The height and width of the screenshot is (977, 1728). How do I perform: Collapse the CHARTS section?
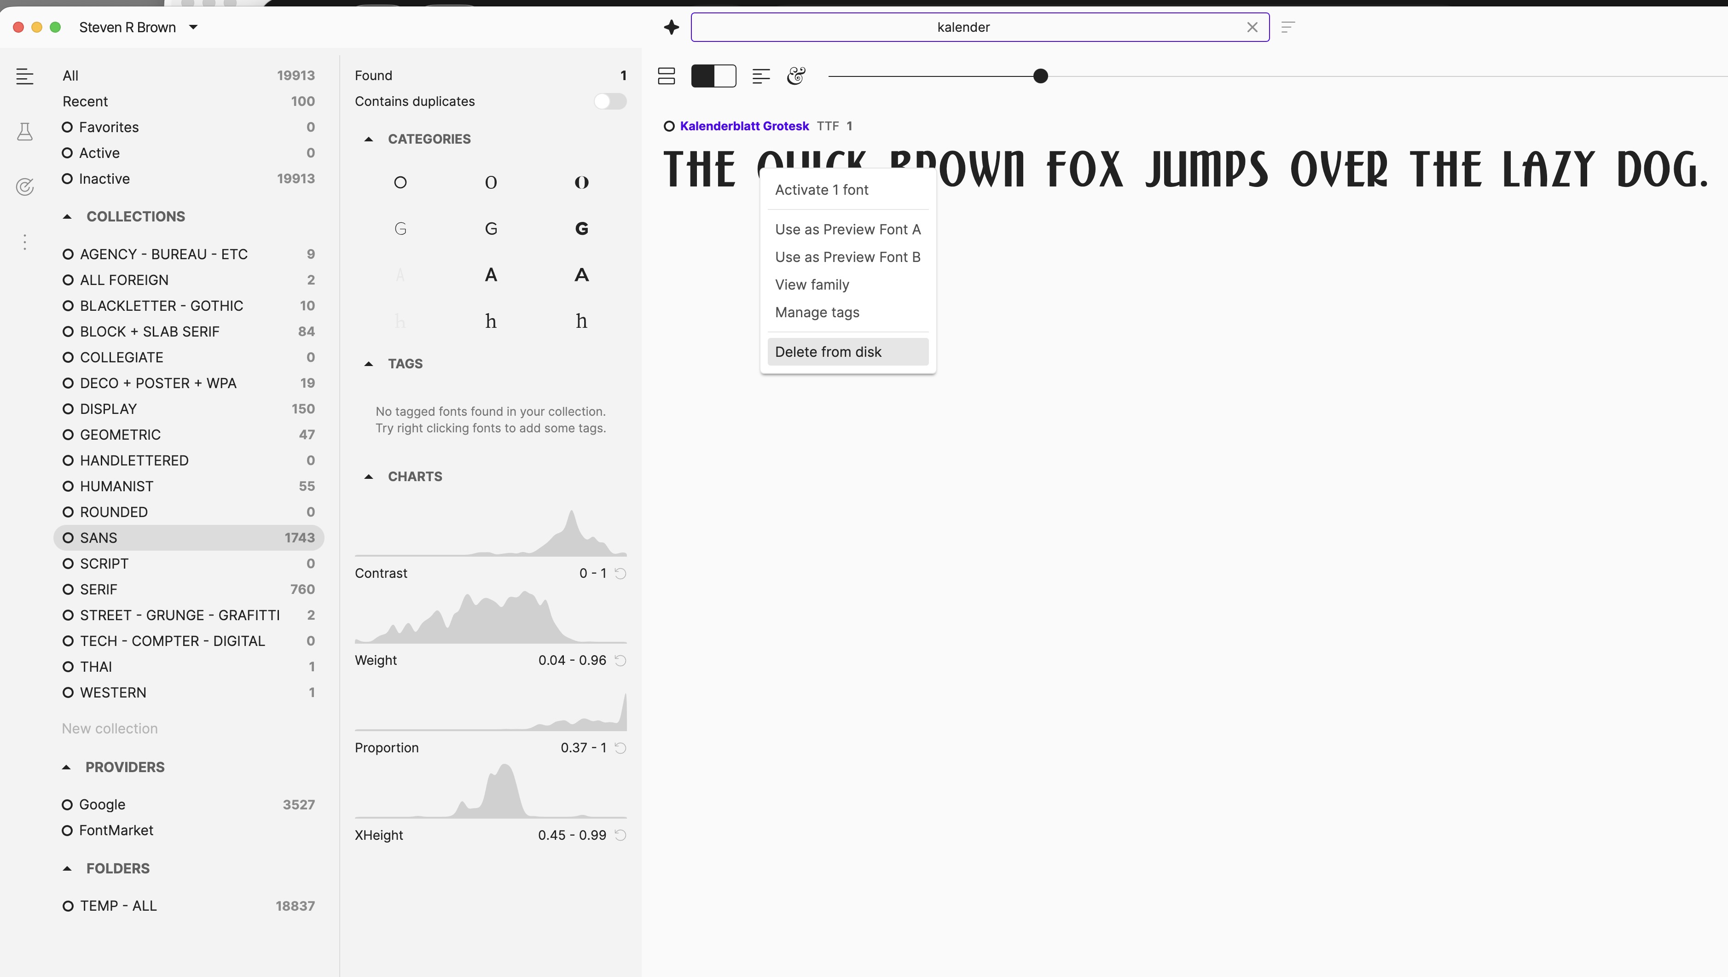point(368,477)
